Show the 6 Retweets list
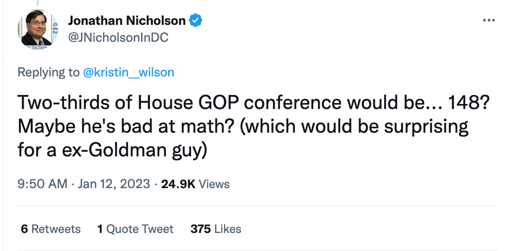The height and width of the screenshot is (251, 510). tap(50, 229)
